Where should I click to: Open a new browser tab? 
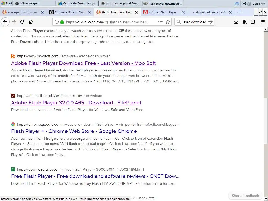(239, 12)
